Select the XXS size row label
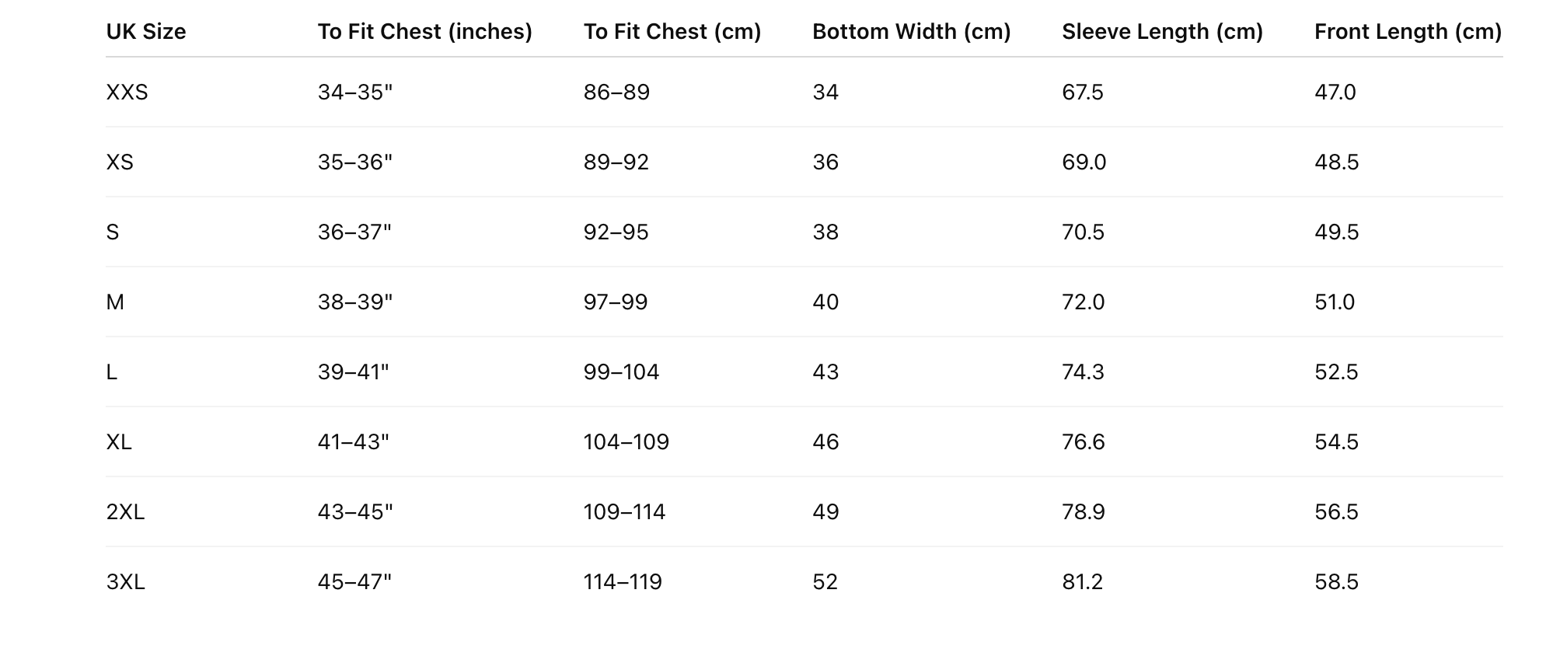Viewport: 1567px width, 656px height. (127, 92)
